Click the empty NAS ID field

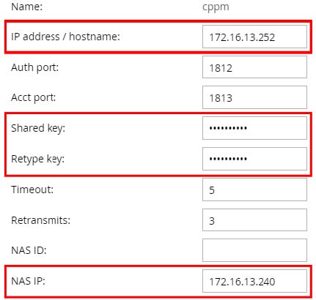254,250
